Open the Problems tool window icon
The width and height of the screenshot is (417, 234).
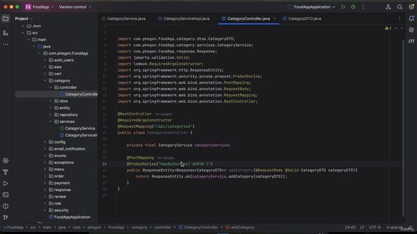(5, 206)
